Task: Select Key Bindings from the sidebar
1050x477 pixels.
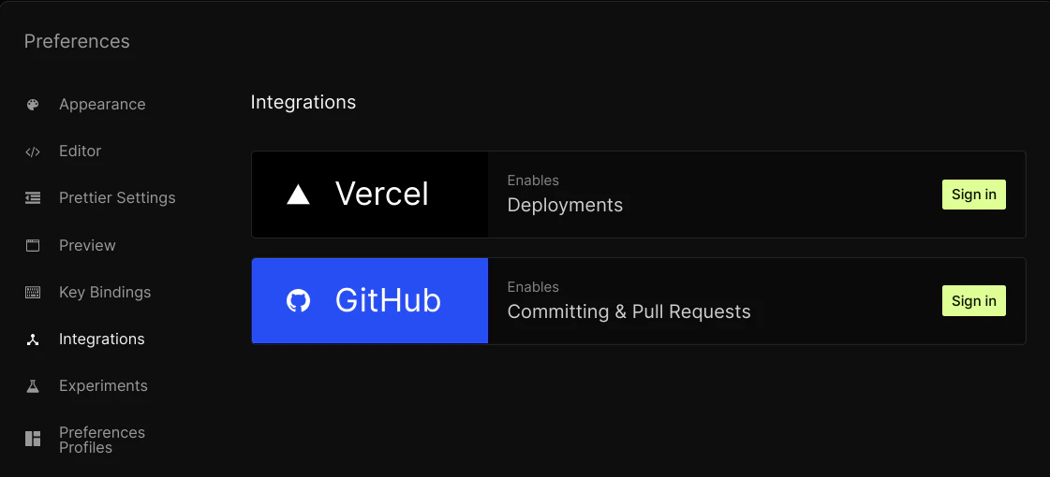Action: (x=105, y=293)
